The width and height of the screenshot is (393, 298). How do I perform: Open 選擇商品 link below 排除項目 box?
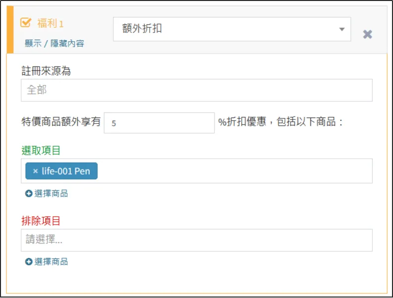click(51, 262)
